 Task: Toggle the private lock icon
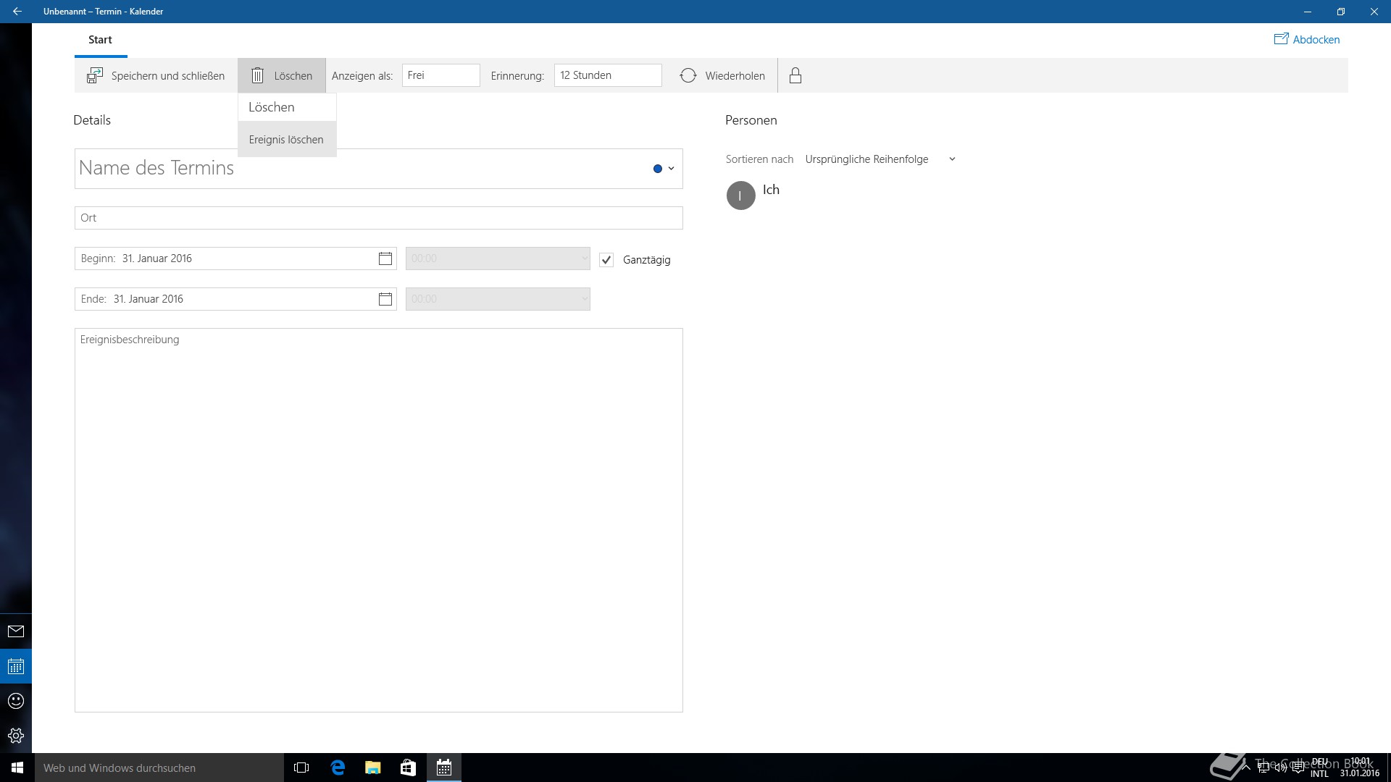[795, 75]
